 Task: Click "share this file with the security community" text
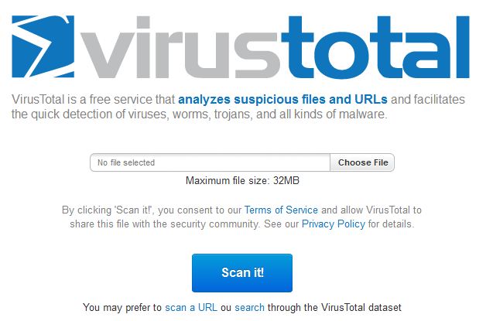165,224
